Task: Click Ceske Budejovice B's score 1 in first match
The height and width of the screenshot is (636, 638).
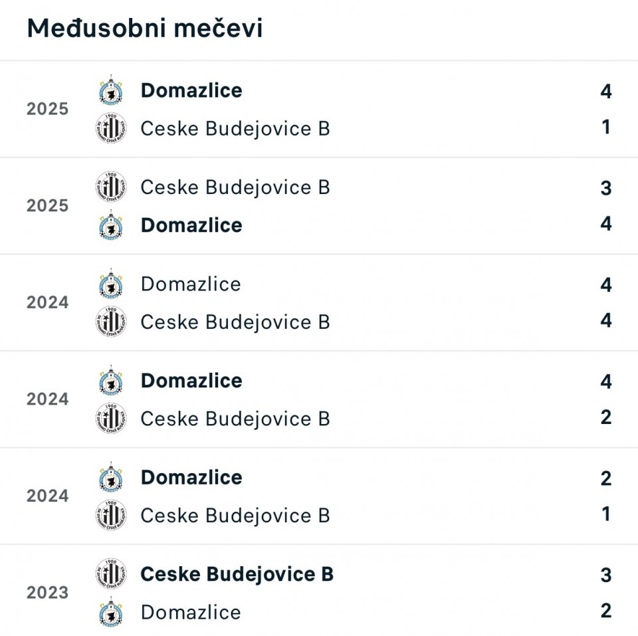Action: click(605, 127)
